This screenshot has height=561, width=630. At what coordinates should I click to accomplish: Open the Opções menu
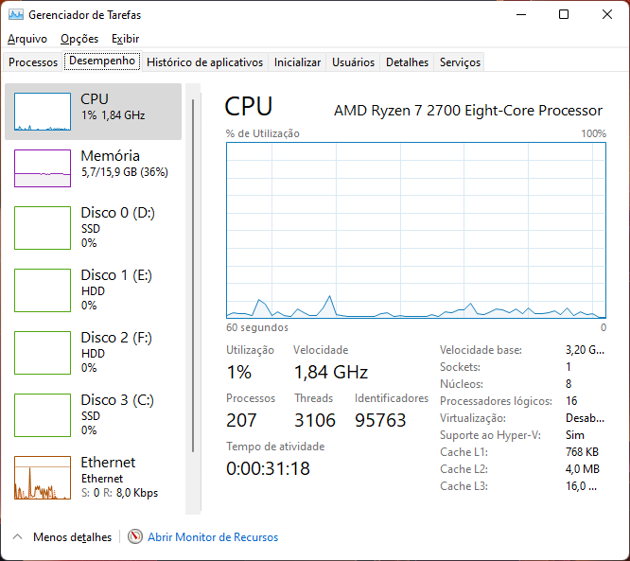click(x=79, y=39)
